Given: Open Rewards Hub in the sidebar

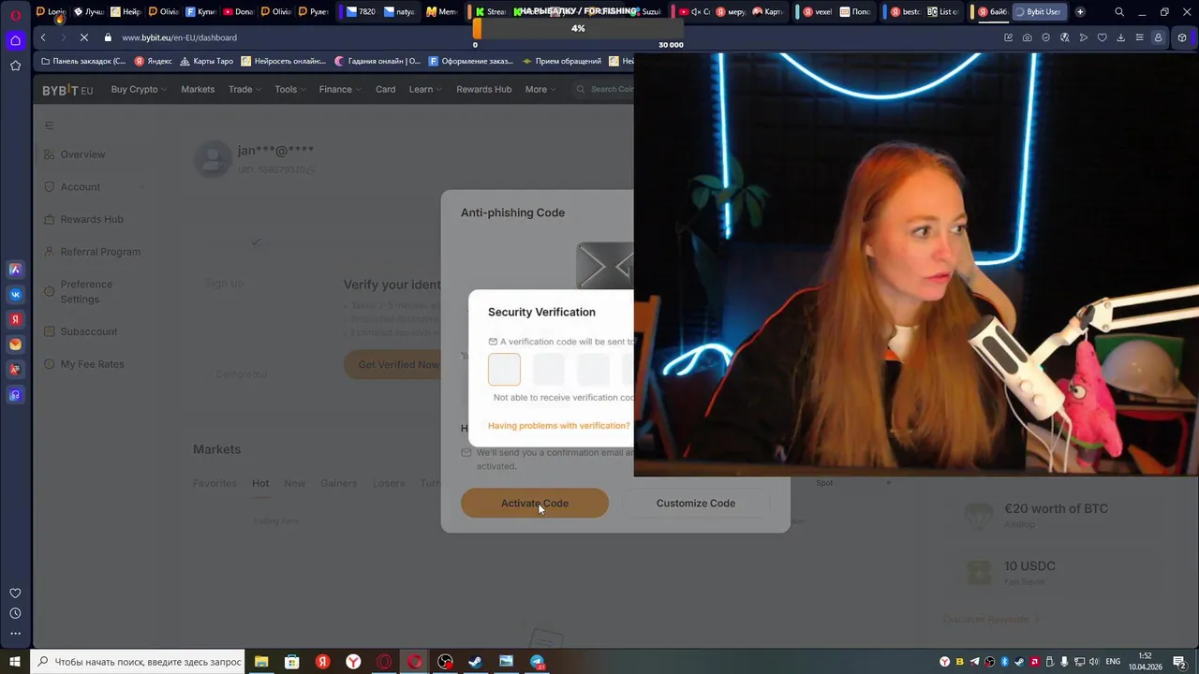Looking at the screenshot, I should (x=91, y=219).
